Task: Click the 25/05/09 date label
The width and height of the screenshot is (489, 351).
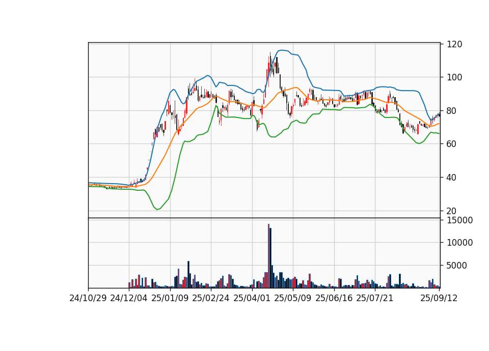Action: tap(293, 299)
